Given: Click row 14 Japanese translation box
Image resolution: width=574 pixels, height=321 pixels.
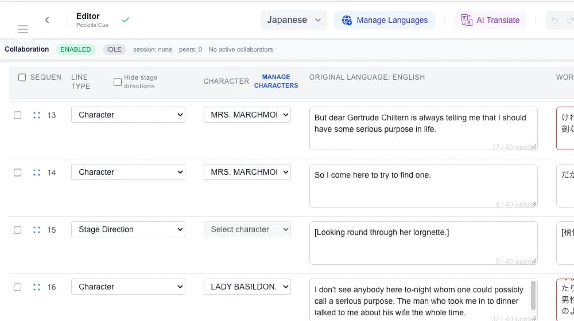Looking at the screenshot, I should [x=565, y=186].
